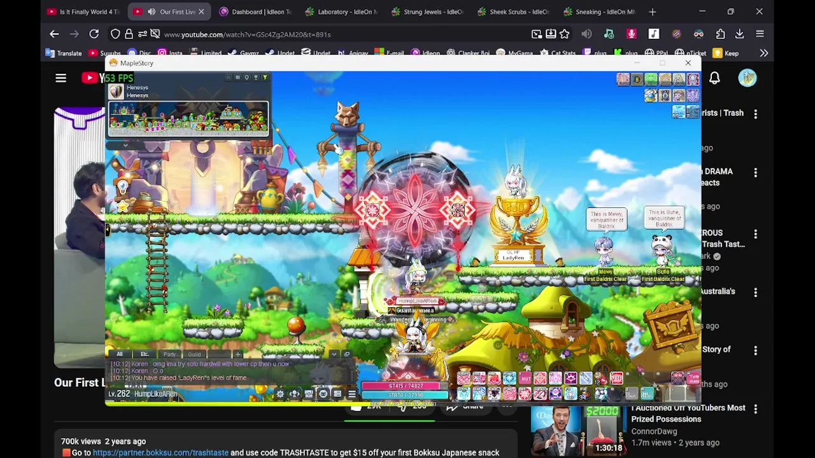Open options for the DRAMA reacts video
The image size is (815, 458).
tap(755, 172)
